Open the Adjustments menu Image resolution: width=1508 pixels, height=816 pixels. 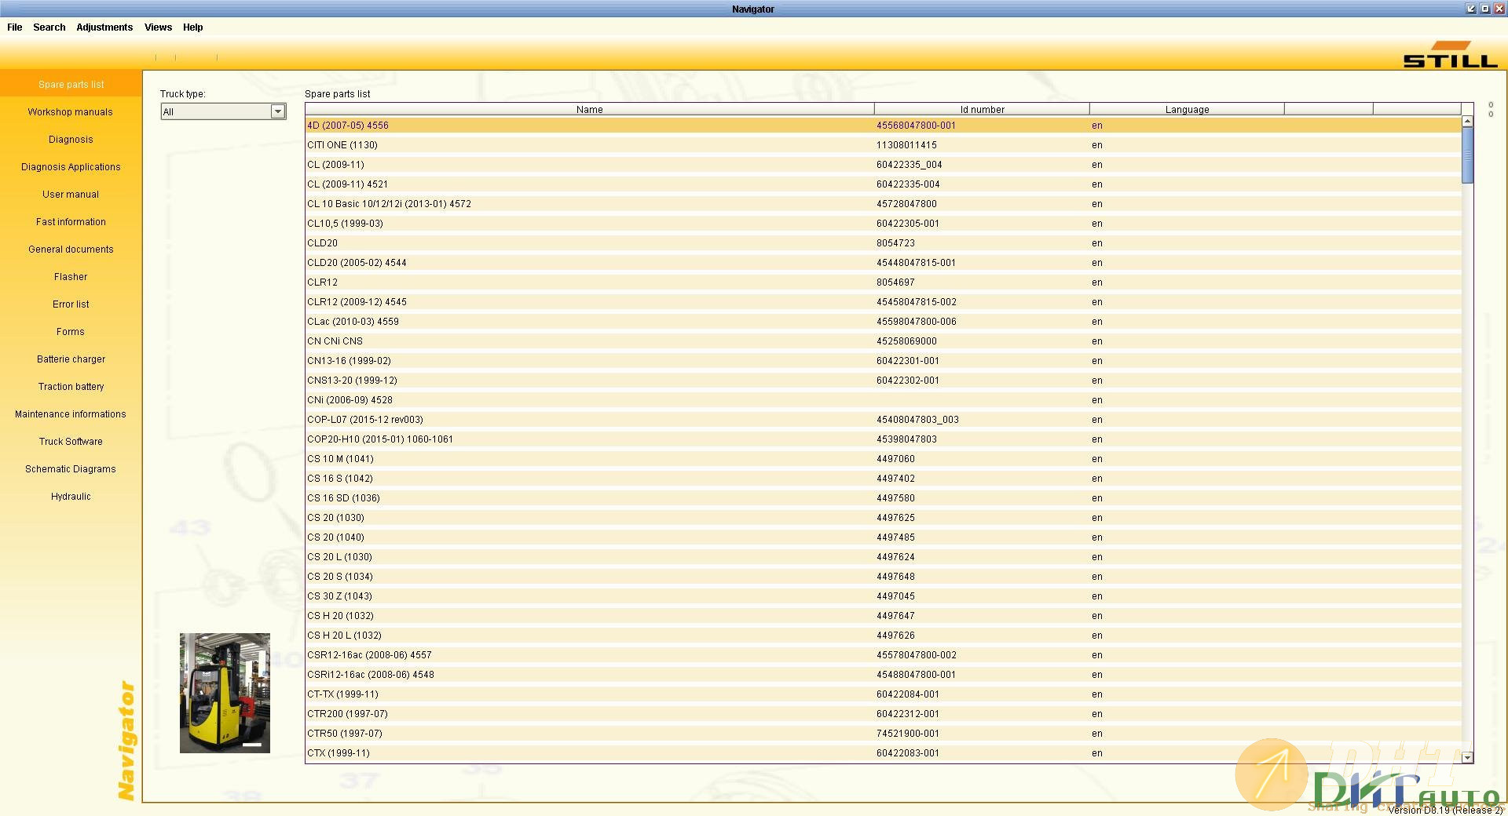pyautogui.click(x=104, y=27)
